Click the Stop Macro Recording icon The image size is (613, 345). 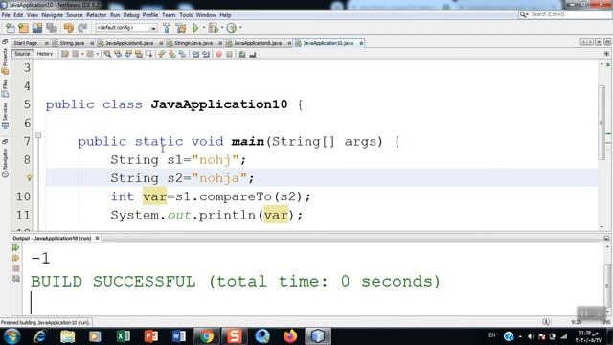tap(229, 54)
